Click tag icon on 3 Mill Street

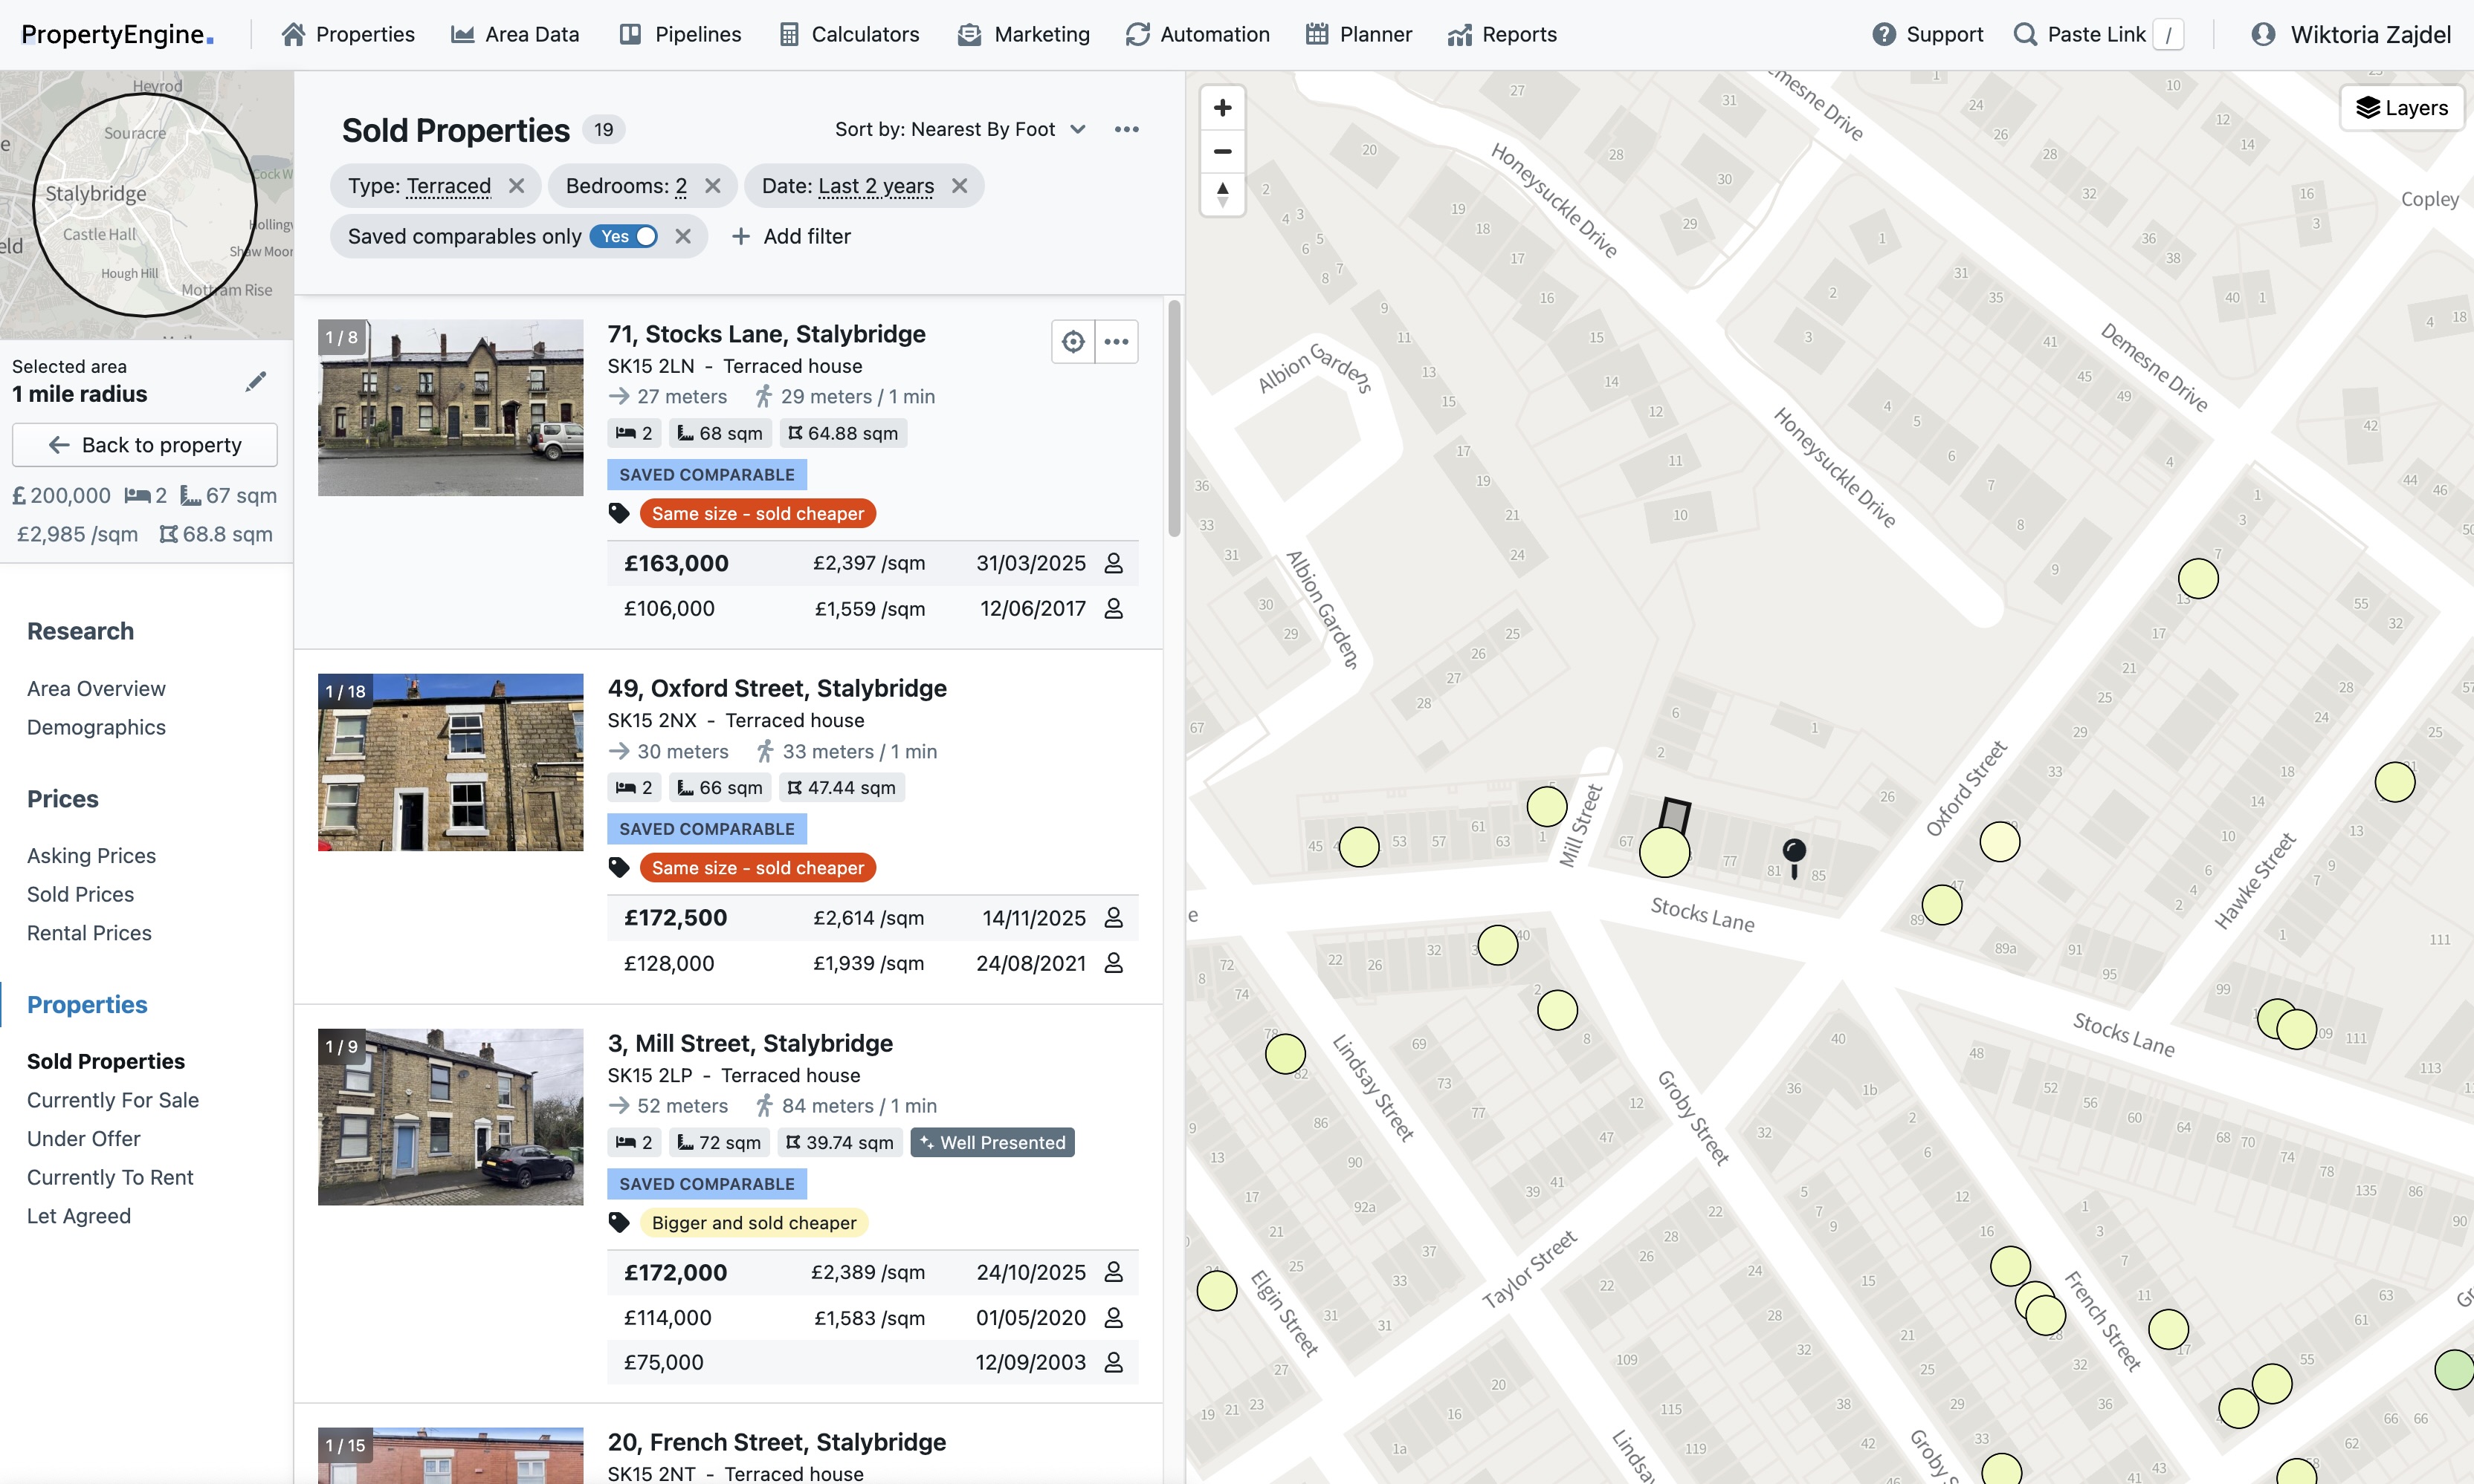click(619, 1222)
